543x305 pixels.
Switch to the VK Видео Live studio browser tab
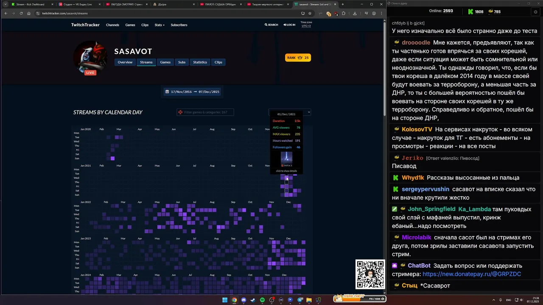[x=78, y=4]
